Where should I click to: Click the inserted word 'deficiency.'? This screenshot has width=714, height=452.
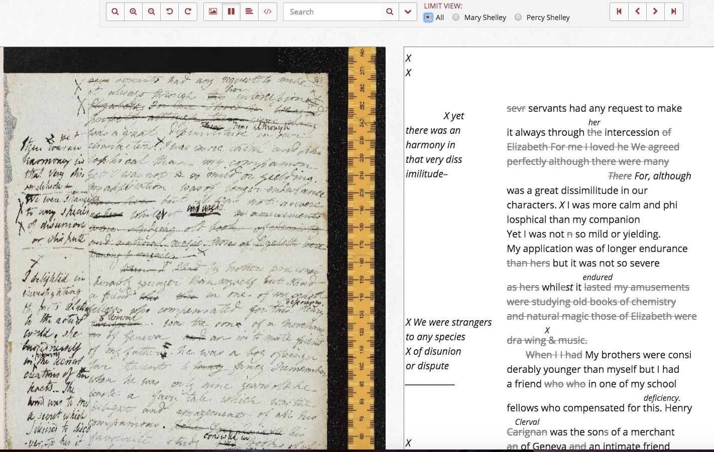point(662,398)
